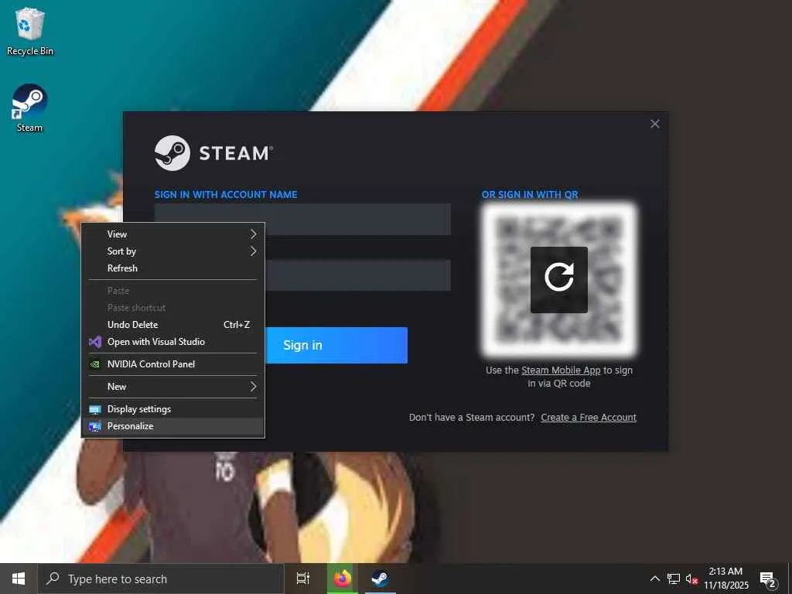This screenshot has width=792, height=594.
Task: Follow the Create a Free Account link
Action: point(589,417)
